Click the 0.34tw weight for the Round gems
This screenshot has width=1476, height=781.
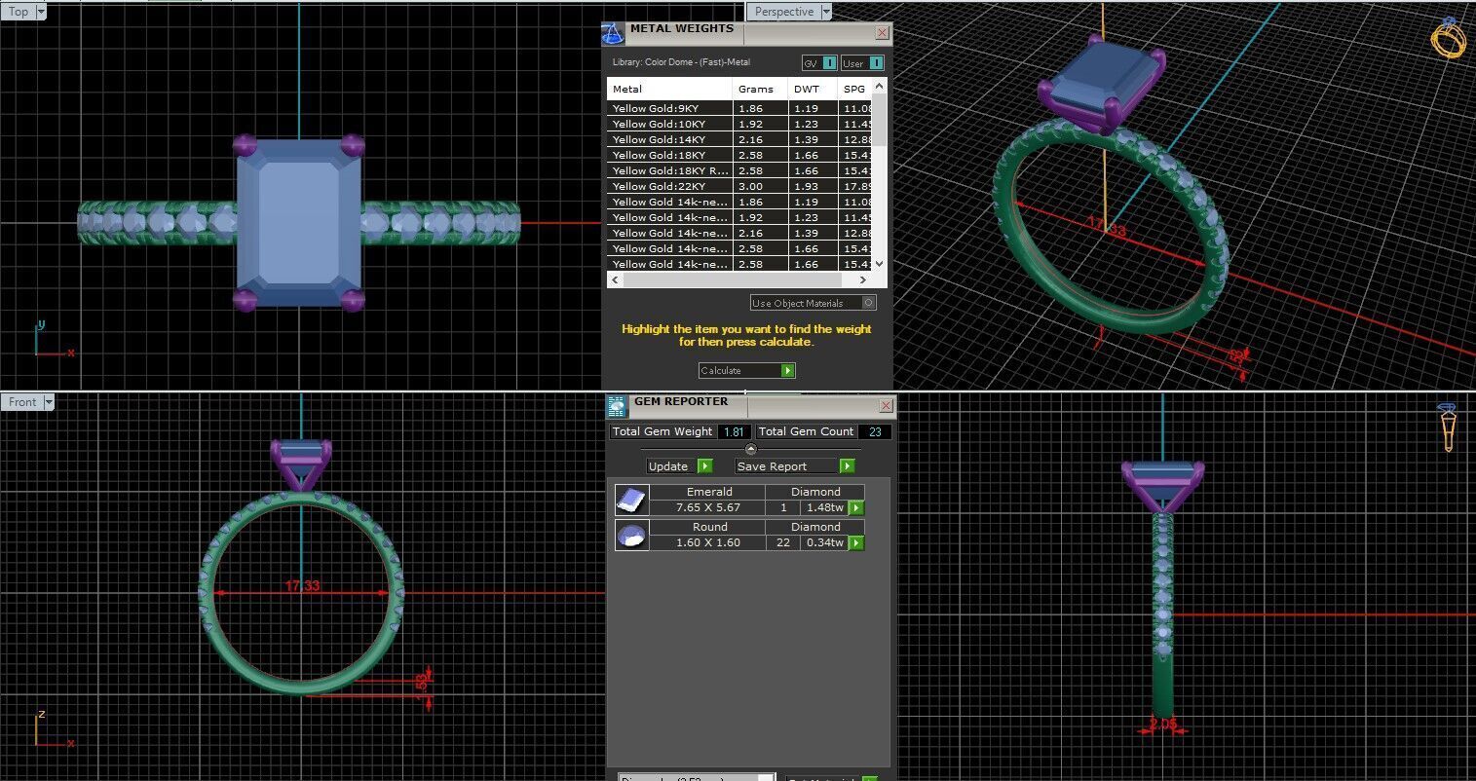point(824,542)
